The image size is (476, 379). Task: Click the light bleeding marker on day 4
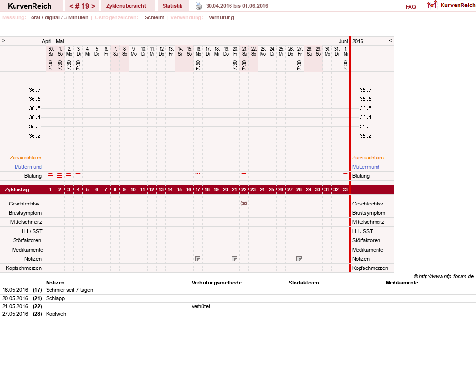coord(78,174)
